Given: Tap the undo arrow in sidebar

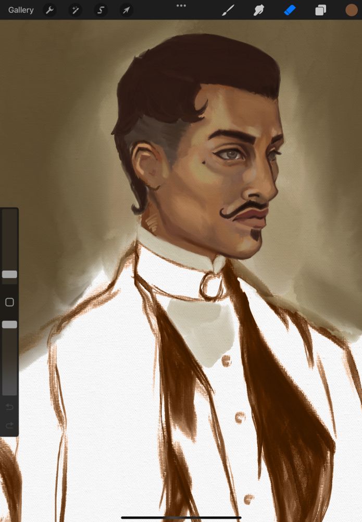Looking at the screenshot, I should click(9, 407).
